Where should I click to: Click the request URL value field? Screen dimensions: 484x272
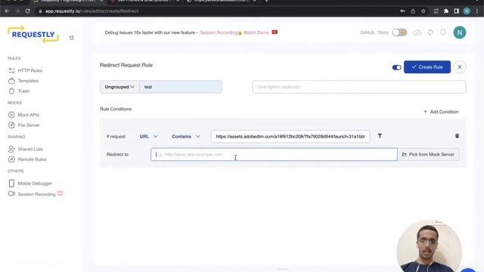(x=290, y=136)
